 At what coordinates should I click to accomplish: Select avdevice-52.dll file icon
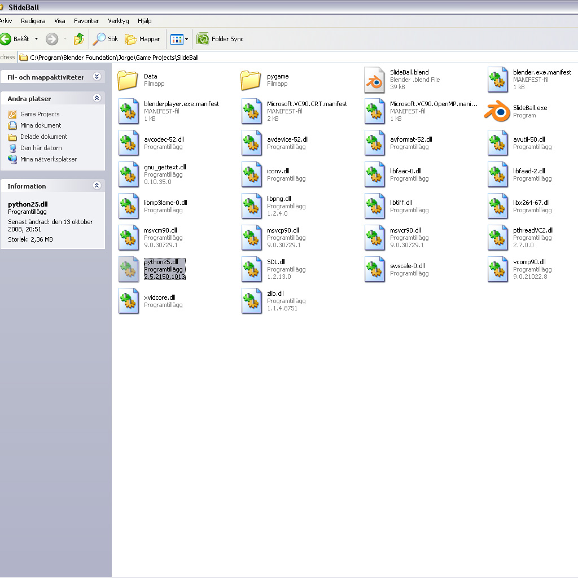click(252, 143)
